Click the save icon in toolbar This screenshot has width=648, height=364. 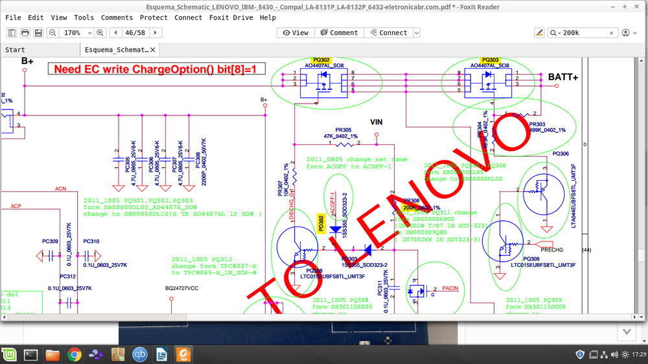38,32
